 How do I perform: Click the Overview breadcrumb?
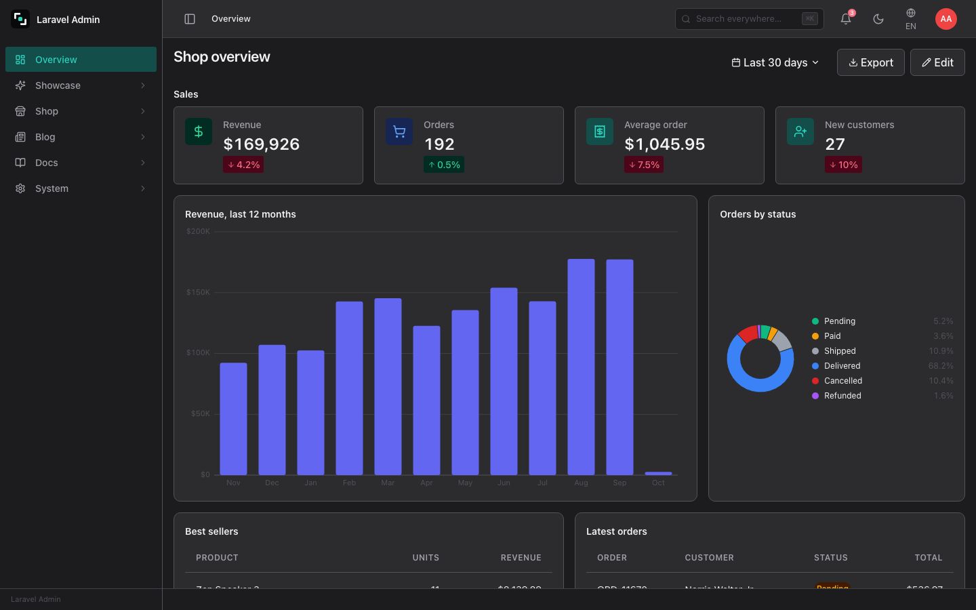pyautogui.click(x=231, y=19)
